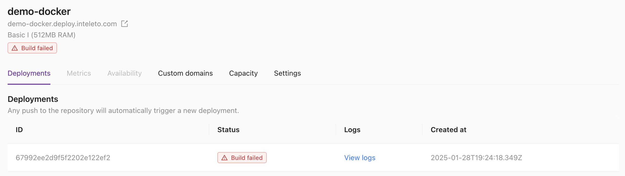This screenshot has width=625, height=176.
Task: Open the Custom domains tab
Action: (x=185, y=73)
